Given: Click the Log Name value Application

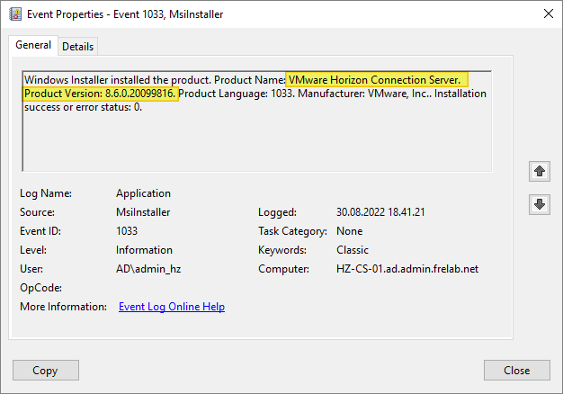Looking at the screenshot, I should [x=143, y=193].
